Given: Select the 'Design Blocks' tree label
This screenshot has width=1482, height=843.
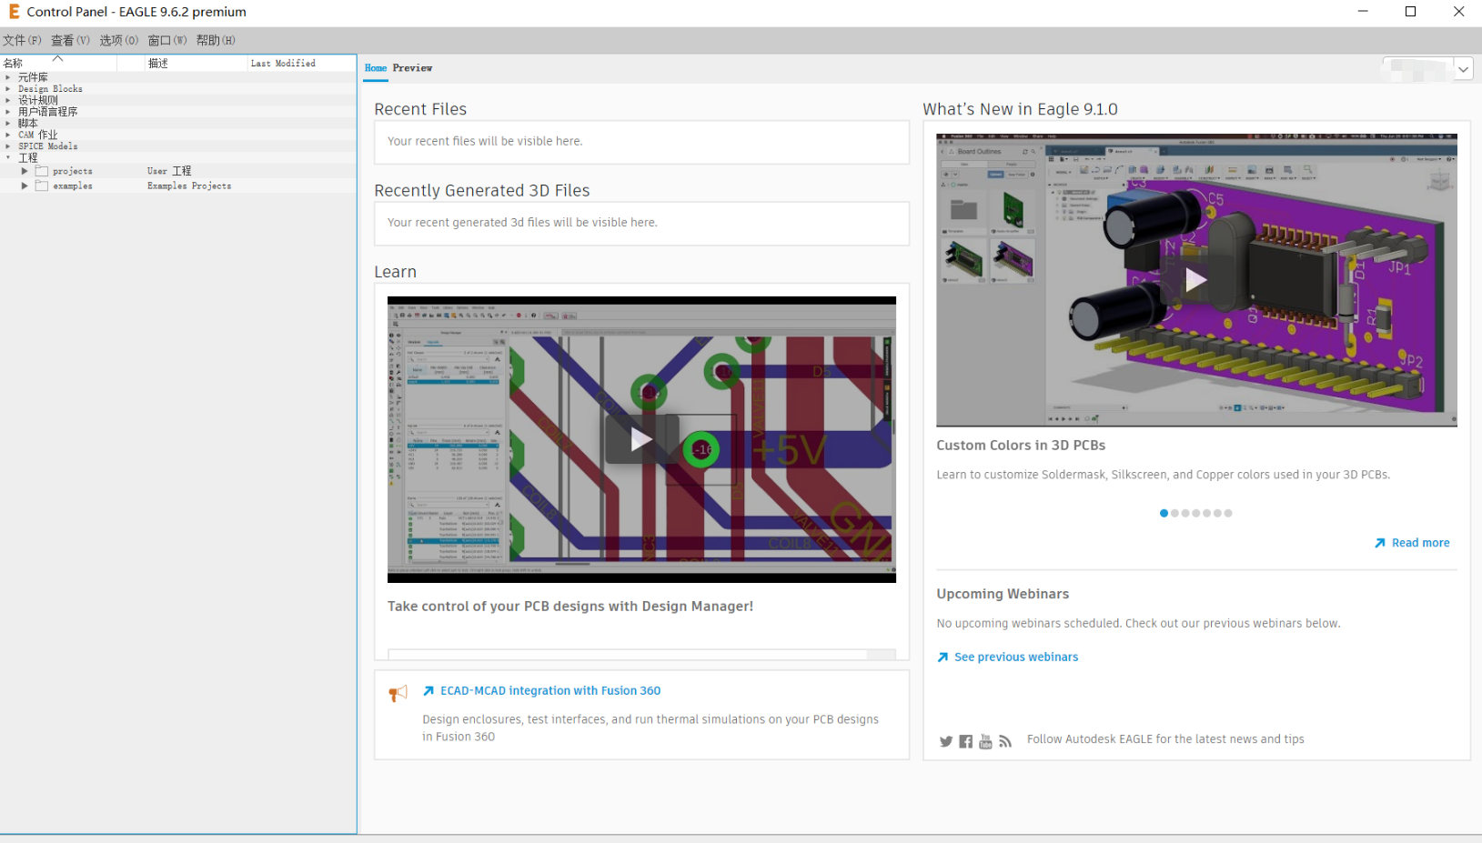Looking at the screenshot, I should click(50, 89).
